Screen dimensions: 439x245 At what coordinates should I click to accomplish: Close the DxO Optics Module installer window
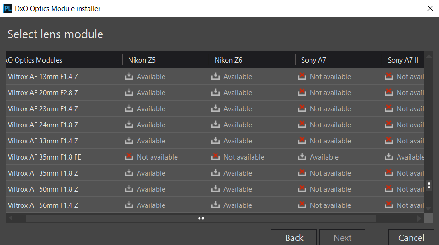click(430, 8)
